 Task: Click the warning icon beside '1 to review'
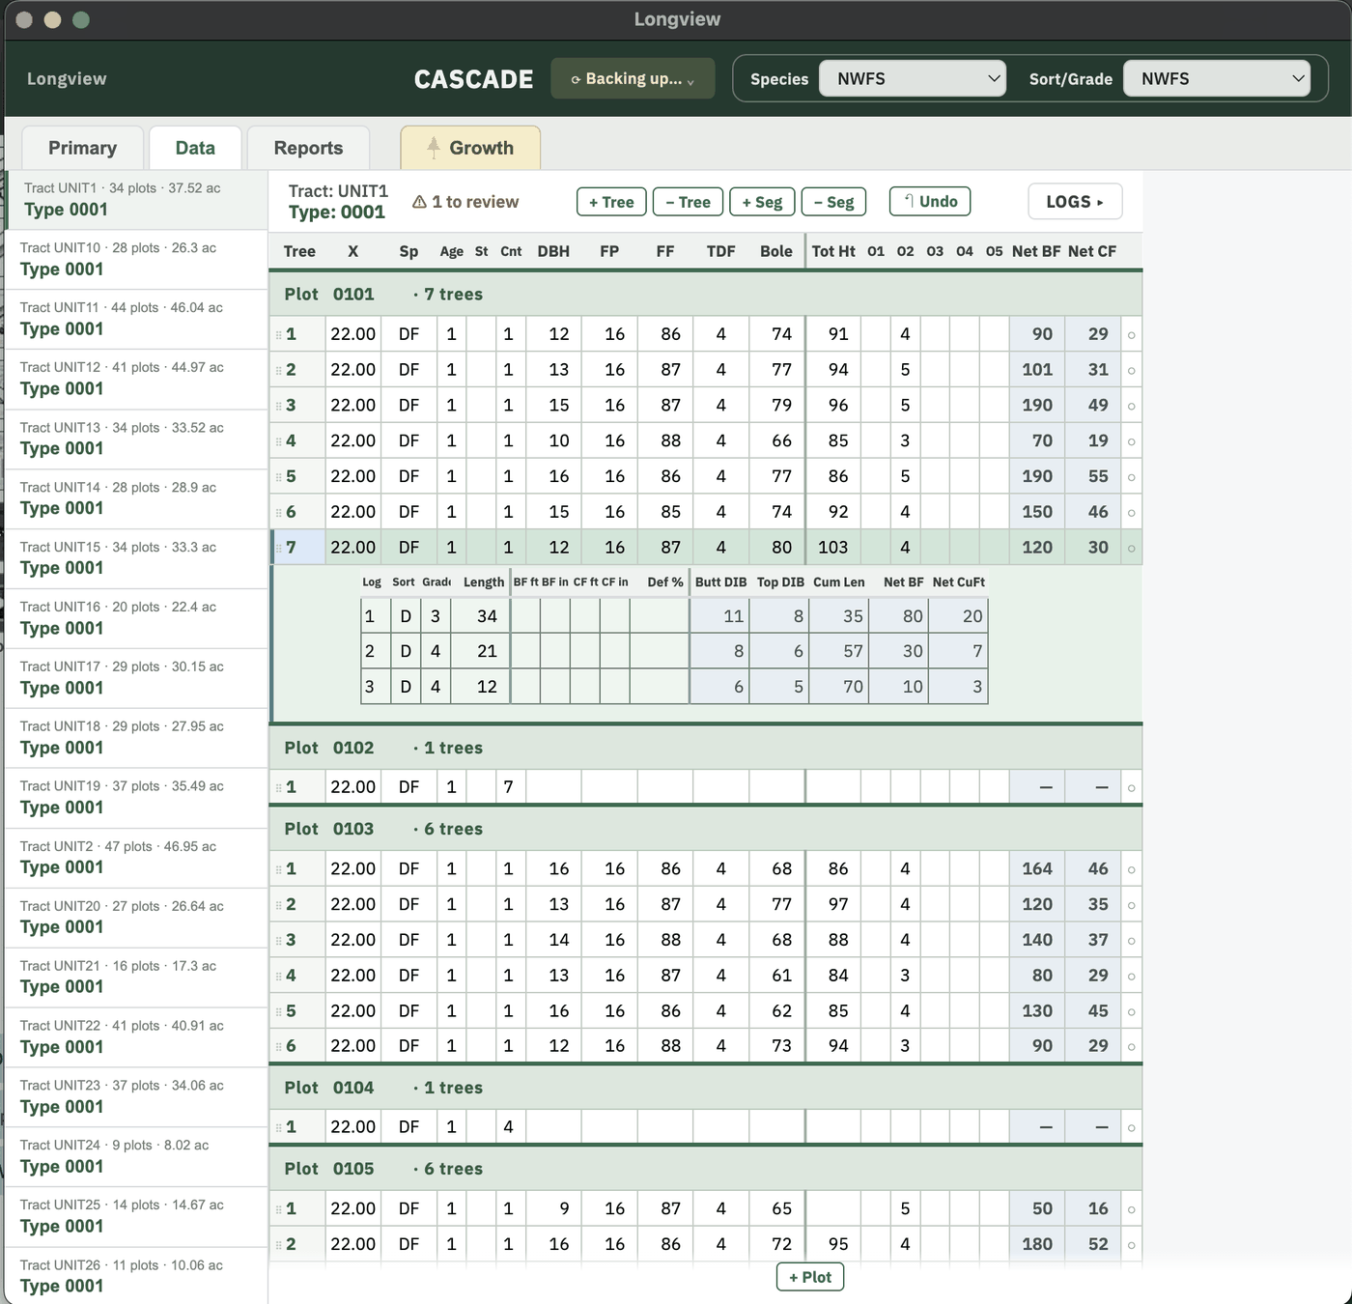[x=419, y=202]
